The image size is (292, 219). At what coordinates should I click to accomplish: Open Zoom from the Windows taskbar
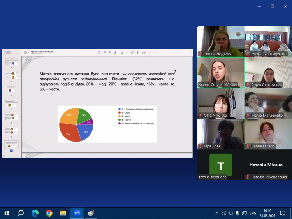[77, 213]
